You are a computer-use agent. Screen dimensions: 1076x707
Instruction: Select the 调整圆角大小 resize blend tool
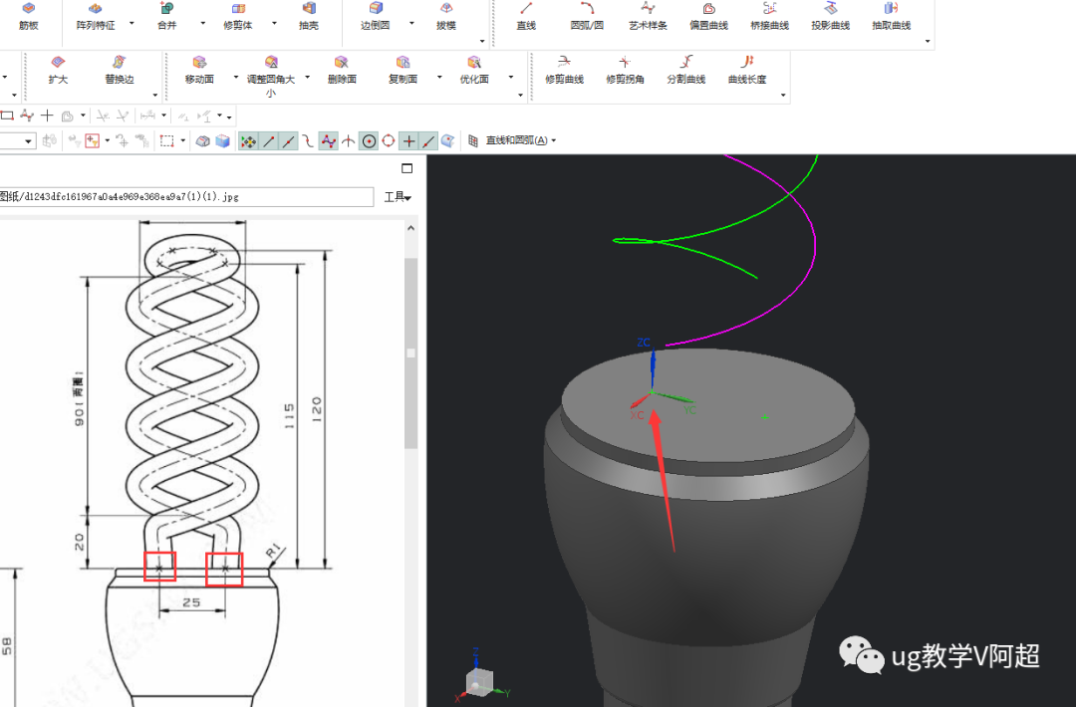tap(271, 76)
